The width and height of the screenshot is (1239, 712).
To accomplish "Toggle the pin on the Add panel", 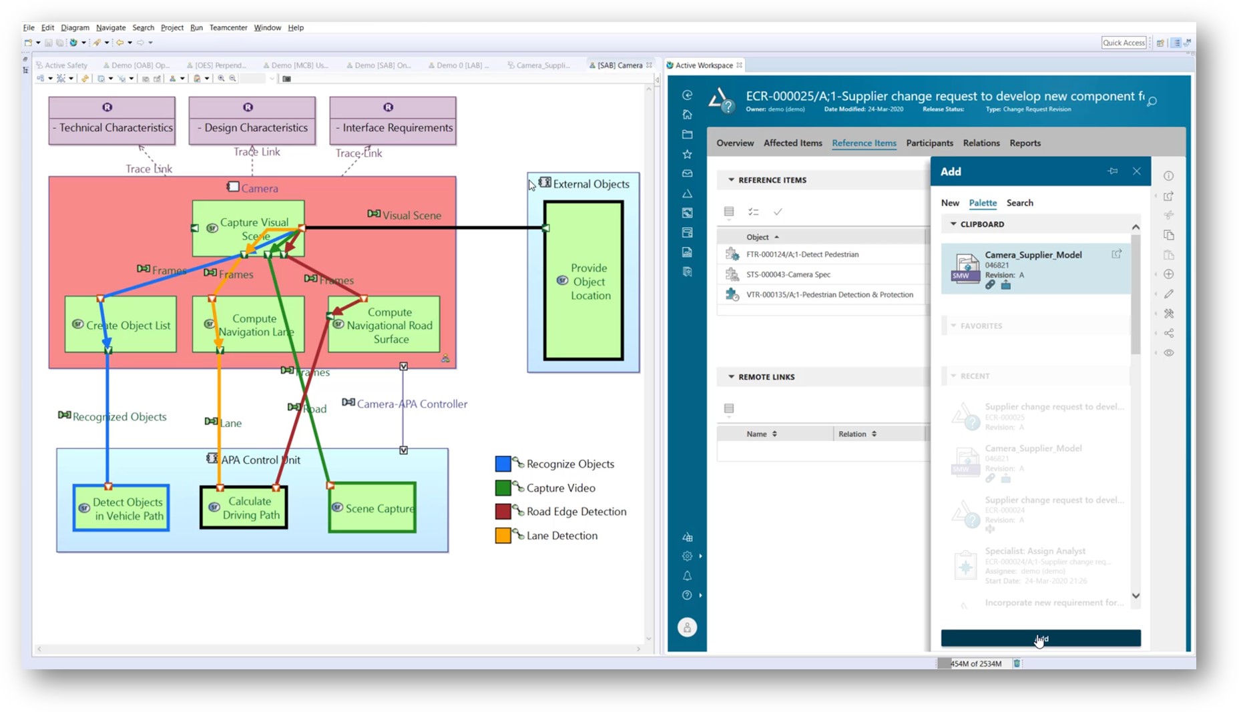I will pyautogui.click(x=1113, y=171).
